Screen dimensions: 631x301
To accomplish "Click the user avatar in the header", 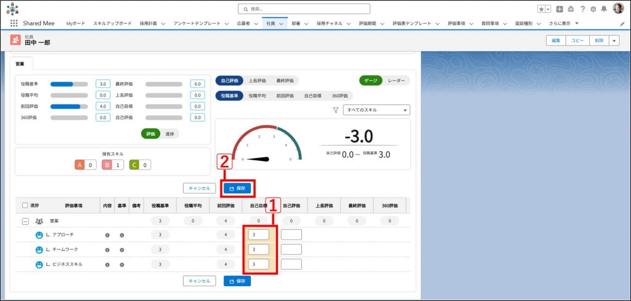I will pos(618,9).
